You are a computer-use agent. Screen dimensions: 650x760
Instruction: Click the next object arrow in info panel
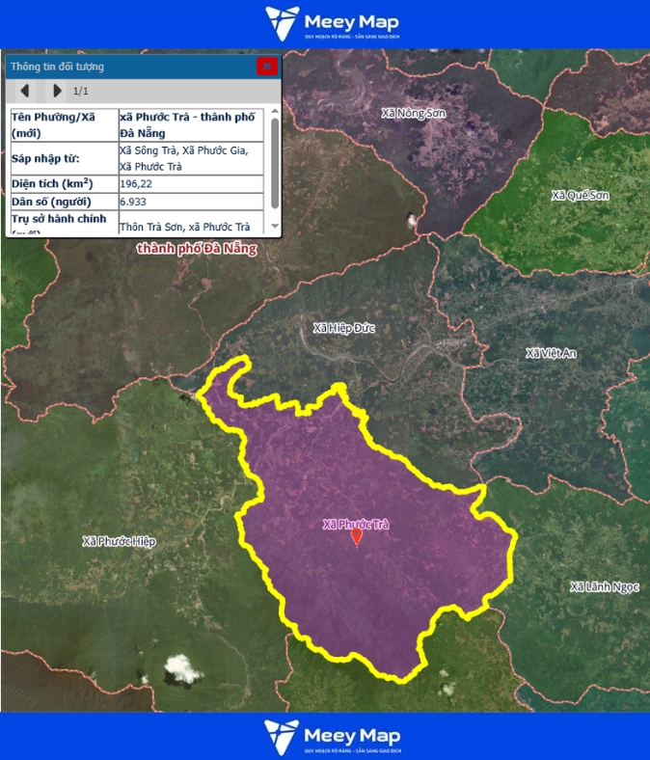57,91
